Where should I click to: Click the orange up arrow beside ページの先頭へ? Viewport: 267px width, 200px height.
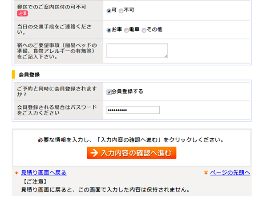tap(206, 172)
